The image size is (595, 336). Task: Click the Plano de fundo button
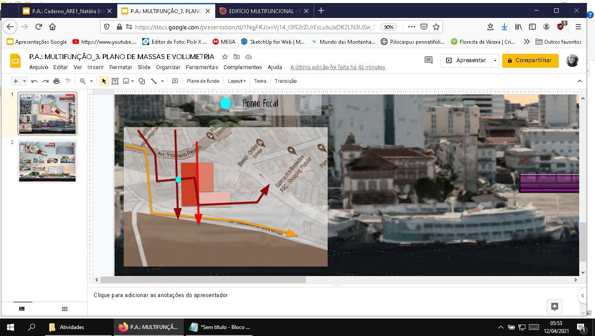tap(203, 81)
